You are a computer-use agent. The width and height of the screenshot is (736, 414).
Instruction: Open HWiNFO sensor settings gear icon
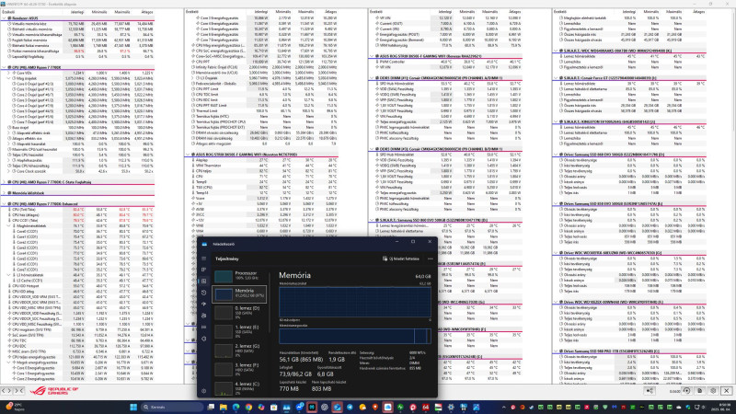pos(713,390)
